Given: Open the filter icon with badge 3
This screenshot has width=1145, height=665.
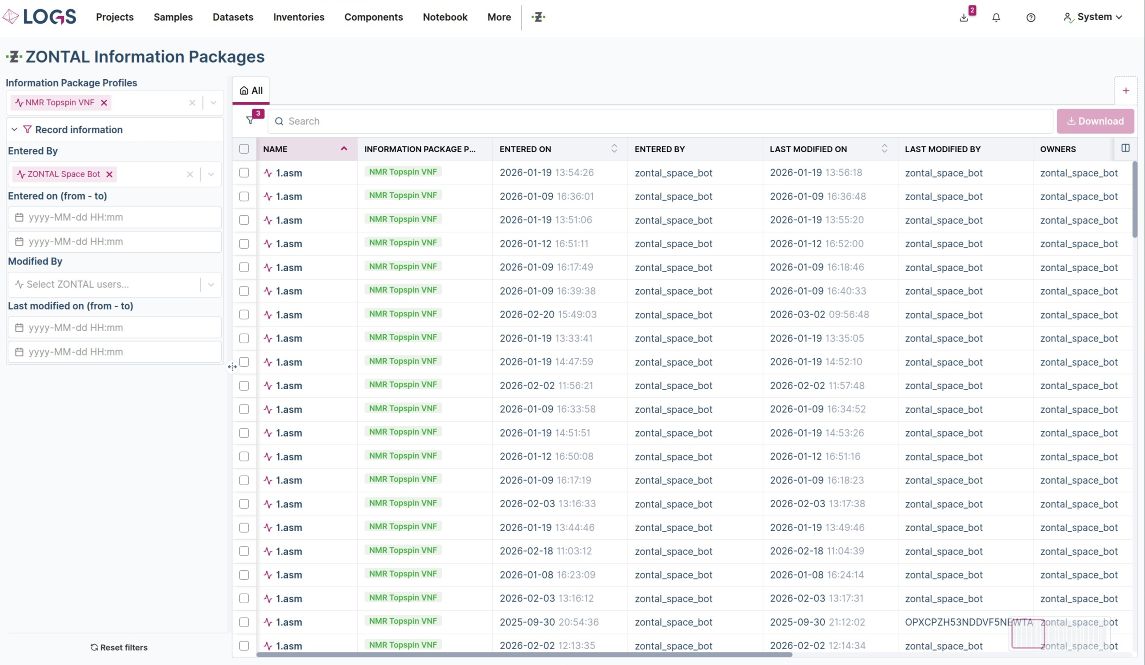Looking at the screenshot, I should click(x=250, y=120).
